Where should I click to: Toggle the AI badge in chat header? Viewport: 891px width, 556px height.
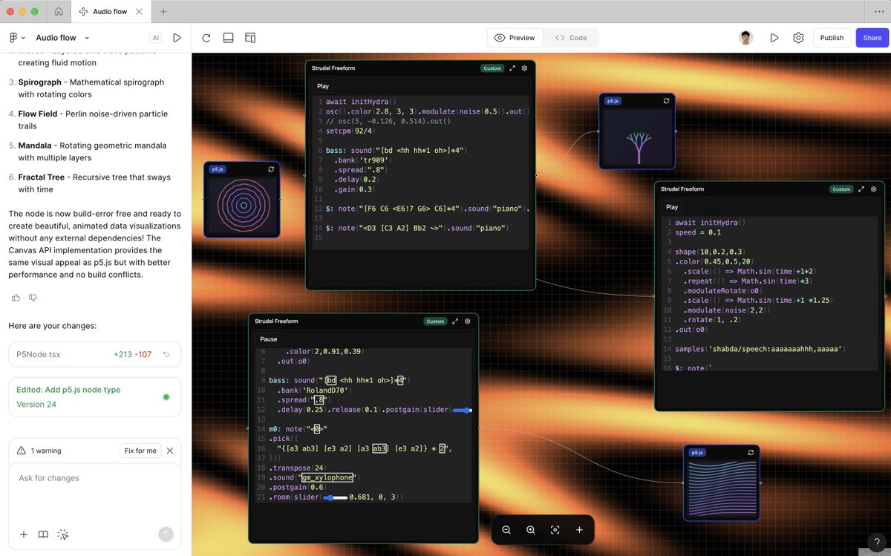[x=156, y=38]
